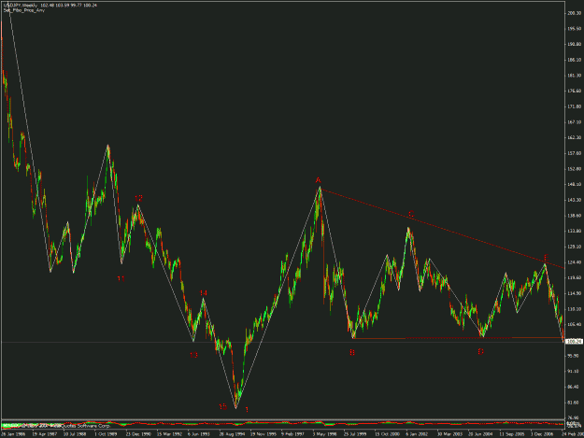584x438 pixels.
Task: Click the current price tag 100.24
Action: click(574, 341)
